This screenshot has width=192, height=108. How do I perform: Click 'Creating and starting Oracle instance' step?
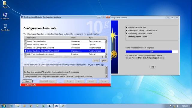142,31
